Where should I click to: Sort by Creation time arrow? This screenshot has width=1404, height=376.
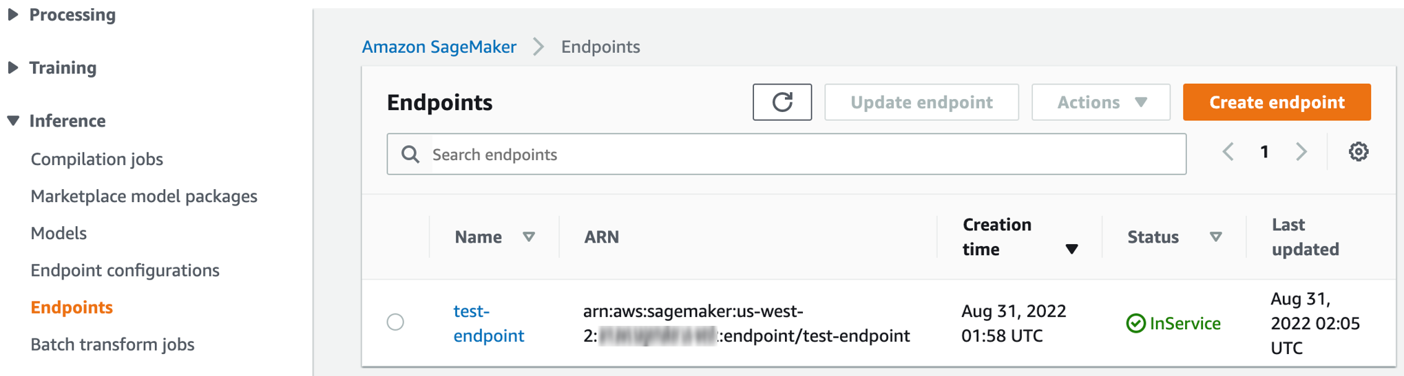click(x=1071, y=249)
